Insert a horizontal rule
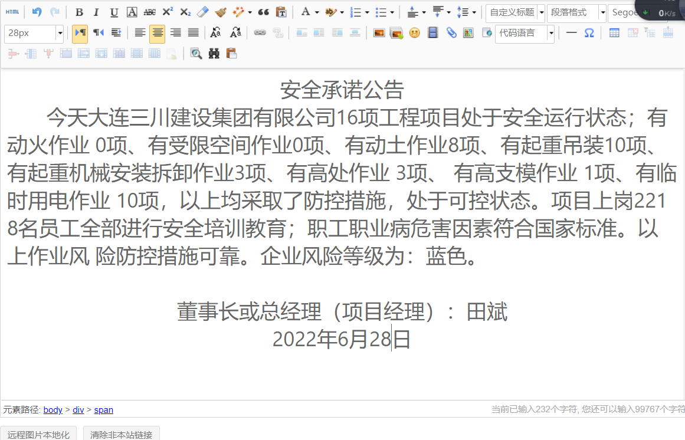This screenshot has height=440, width=685. click(x=571, y=33)
